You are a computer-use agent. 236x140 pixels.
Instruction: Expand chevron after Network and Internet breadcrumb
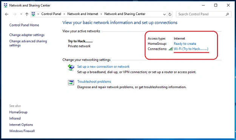(101, 14)
